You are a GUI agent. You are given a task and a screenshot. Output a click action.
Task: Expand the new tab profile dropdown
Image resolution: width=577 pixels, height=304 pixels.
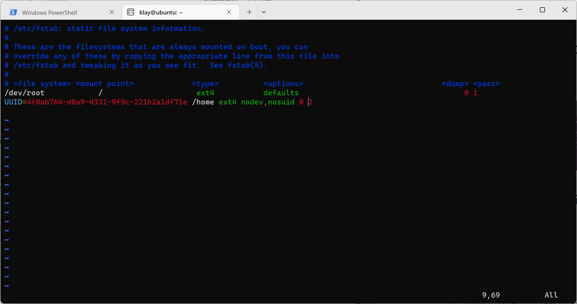pyautogui.click(x=264, y=12)
